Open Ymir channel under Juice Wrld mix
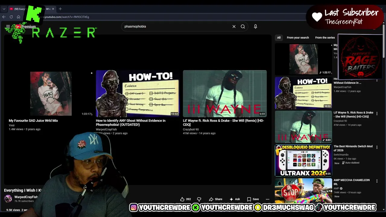The image size is (386, 217). pos(12,125)
